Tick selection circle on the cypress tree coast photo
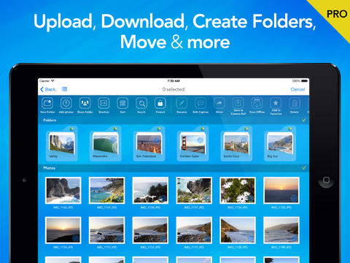Image resolution: width=350 pixels, height=263 pixels. (x=163, y=199)
